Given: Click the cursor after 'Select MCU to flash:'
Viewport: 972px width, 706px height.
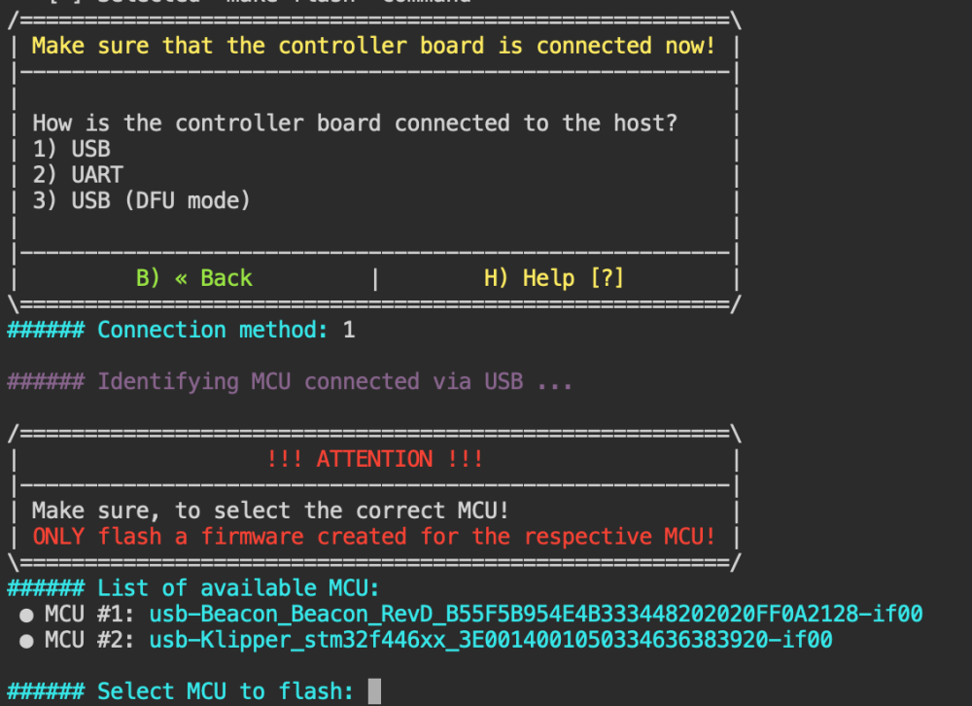Looking at the screenshot, I should pos(374,691).
